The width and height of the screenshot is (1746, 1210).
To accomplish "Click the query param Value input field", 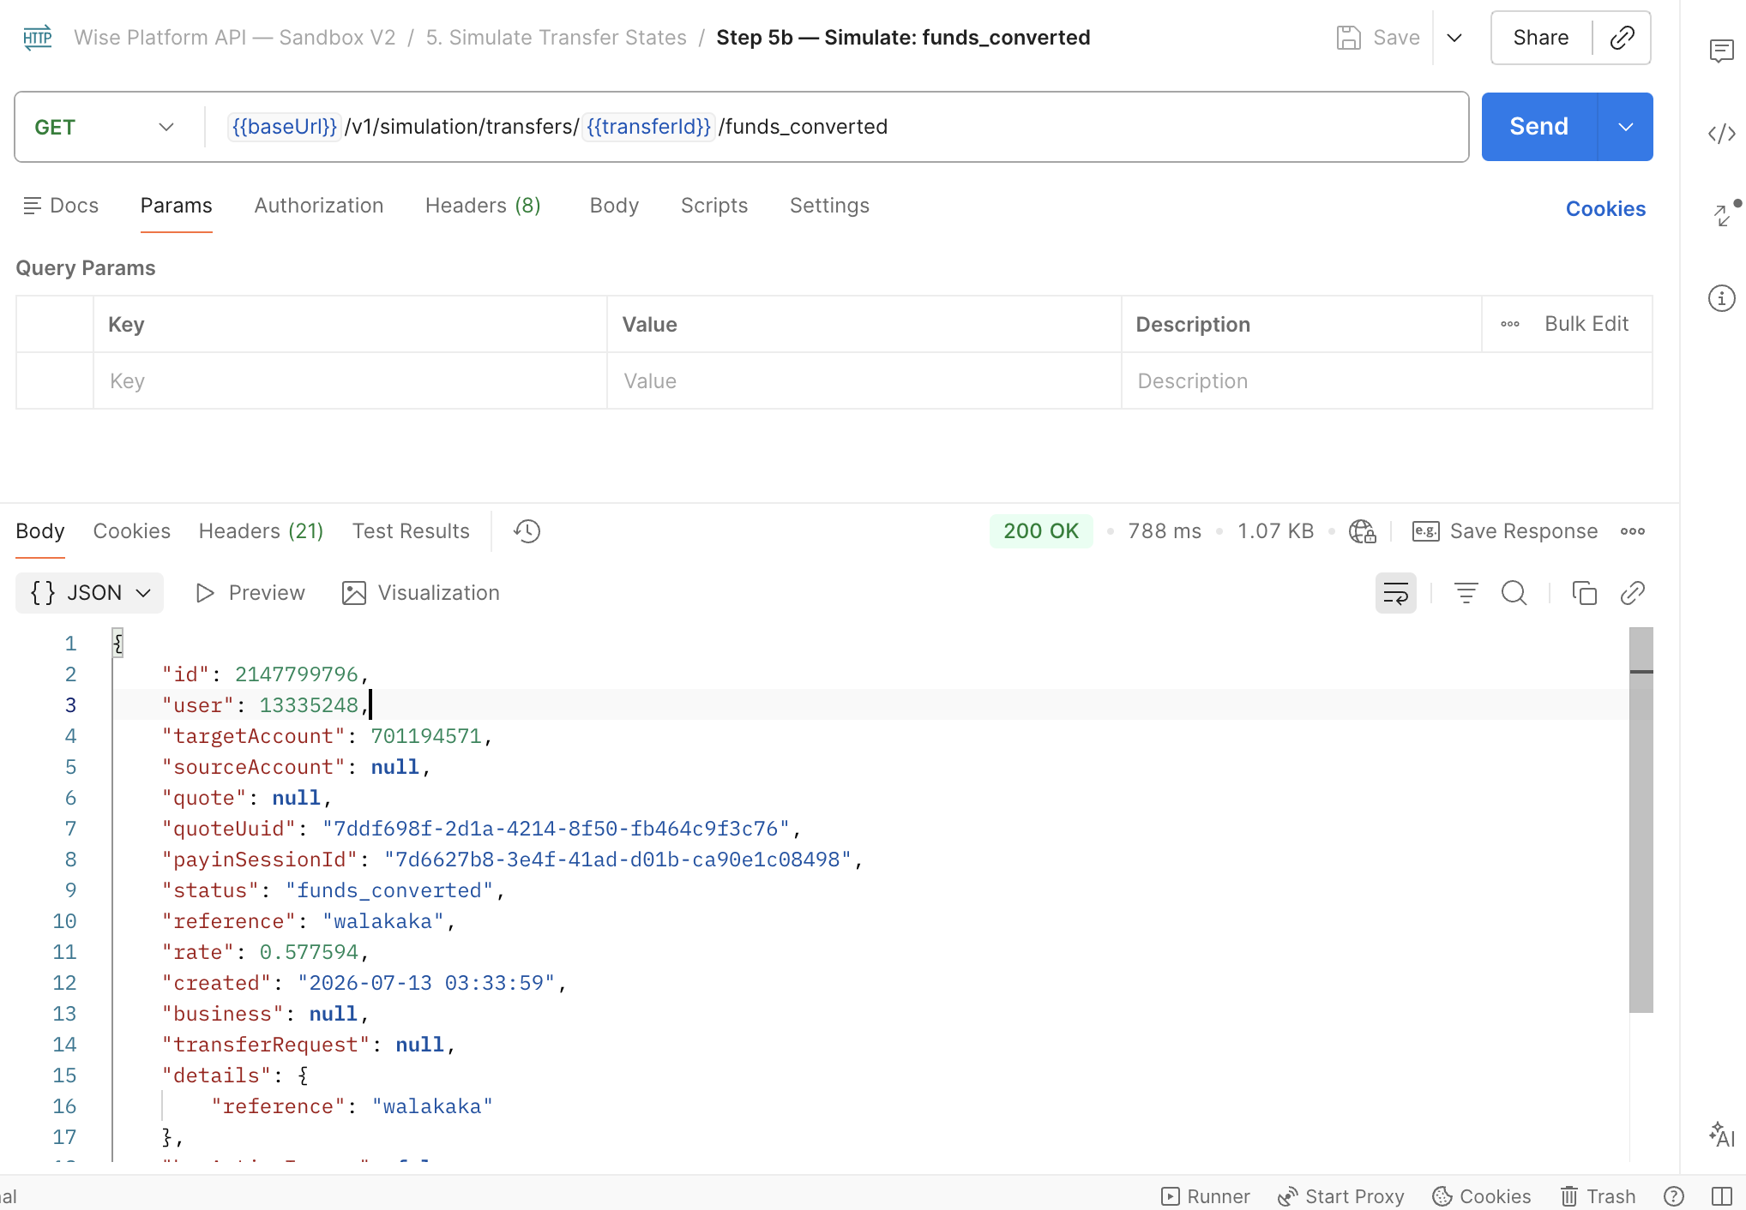I will [x=864, y=381].
